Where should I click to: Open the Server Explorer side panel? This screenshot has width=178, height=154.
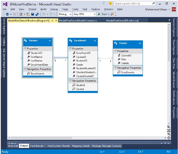click(x=4, y=26)
